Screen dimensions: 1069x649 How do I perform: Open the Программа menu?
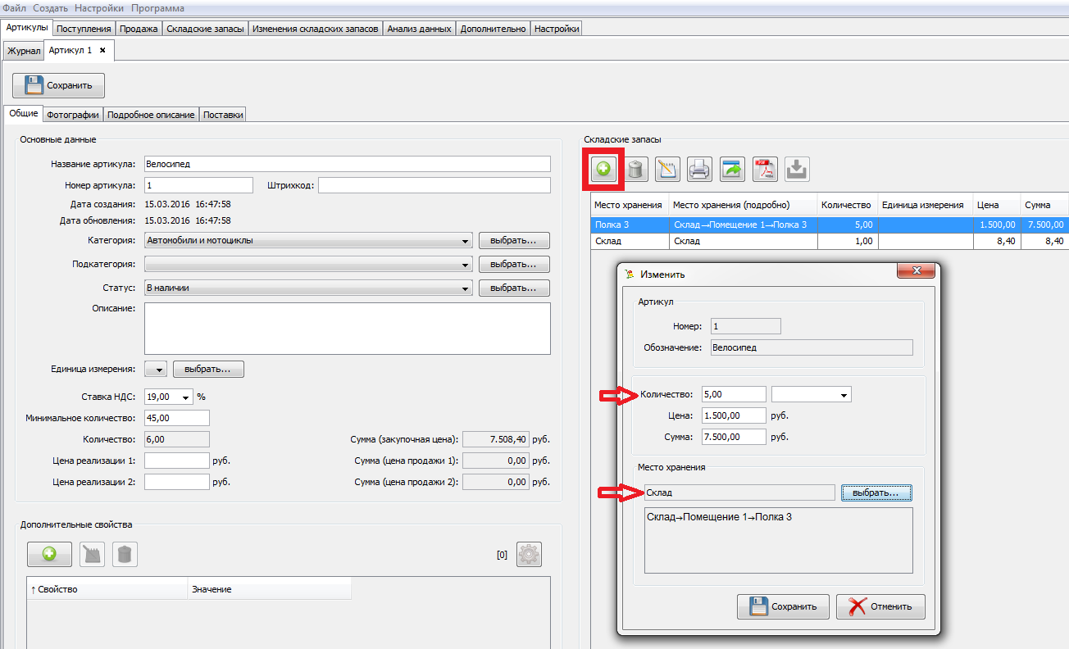tap(157, 8)
